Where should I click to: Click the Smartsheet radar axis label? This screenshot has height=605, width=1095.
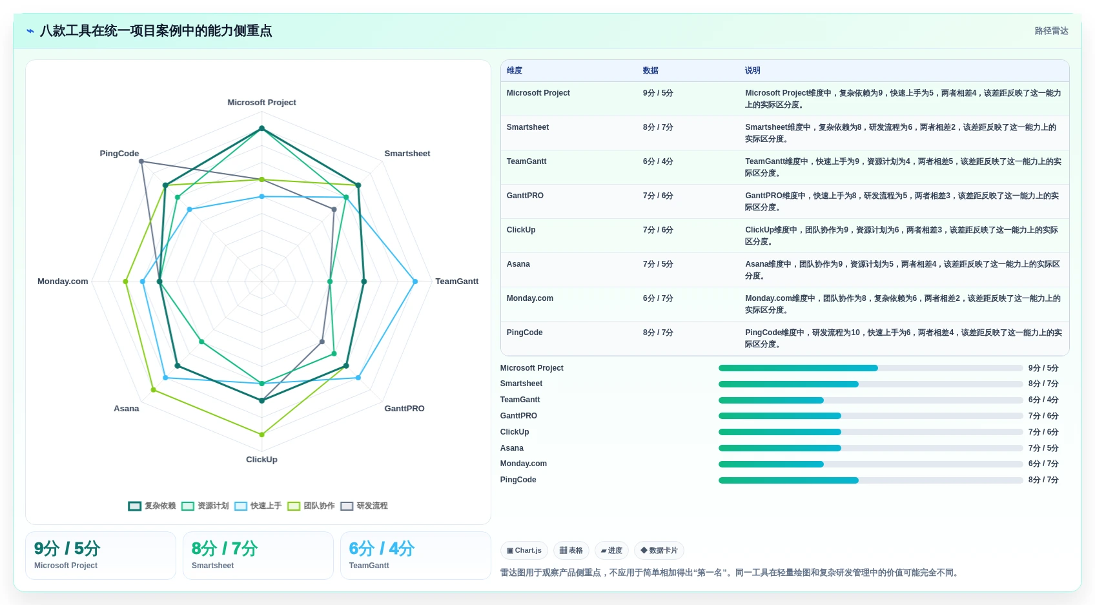point(407,154)
